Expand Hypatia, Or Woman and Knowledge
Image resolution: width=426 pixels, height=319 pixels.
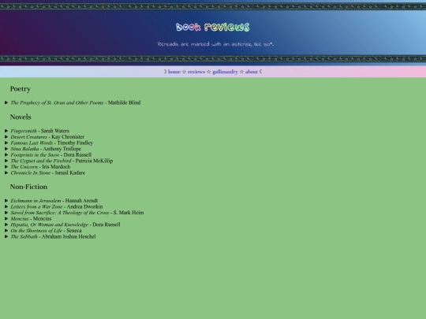tap(62, 224)
